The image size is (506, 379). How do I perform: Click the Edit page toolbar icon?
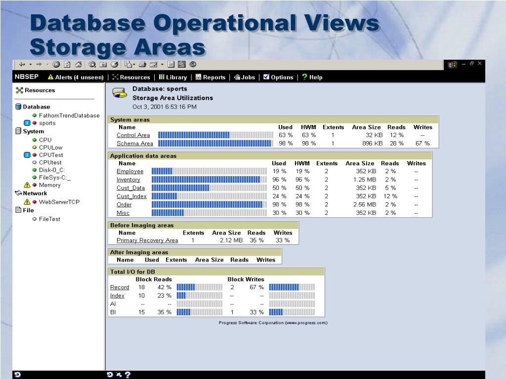(x=154, y=65)
